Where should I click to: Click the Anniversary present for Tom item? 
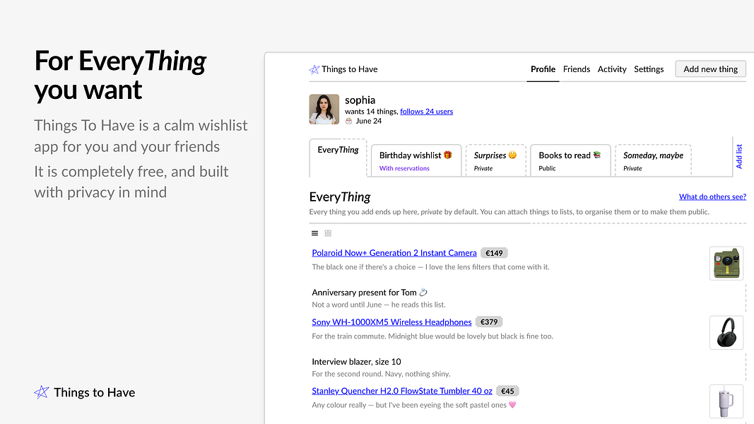point(370,293)
